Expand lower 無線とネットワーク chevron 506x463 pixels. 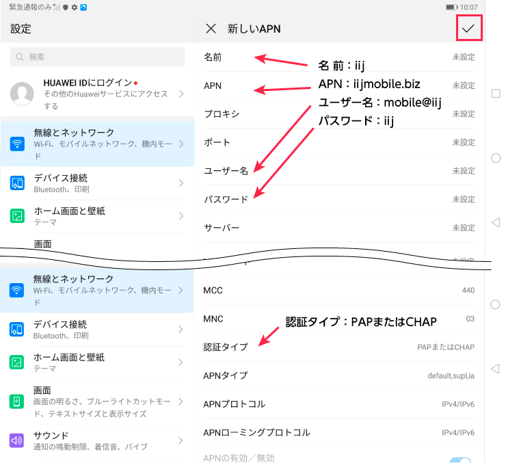pos(181,290)
